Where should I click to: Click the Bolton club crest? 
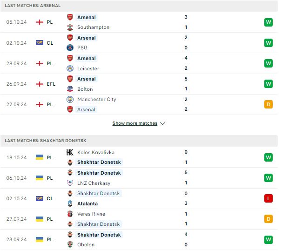pyautogui.click(x=70, y=89)
